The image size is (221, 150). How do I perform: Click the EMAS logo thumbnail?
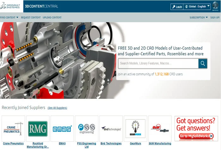click(x=62, y=129)
